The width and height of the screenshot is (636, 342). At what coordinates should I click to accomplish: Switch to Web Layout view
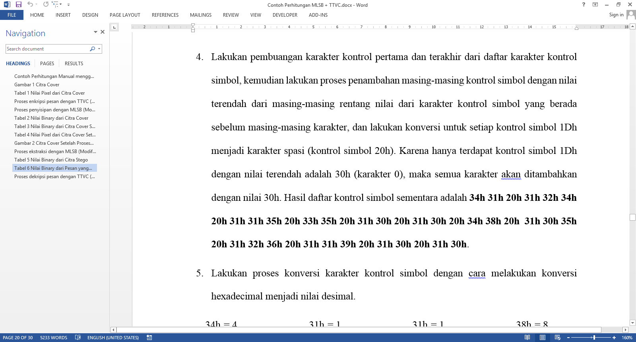(x=558, y=338)
